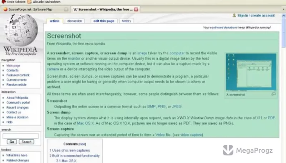Click the edit this page tab
Image resolution: width=286 pixels, height=163 pixels.
104,21
